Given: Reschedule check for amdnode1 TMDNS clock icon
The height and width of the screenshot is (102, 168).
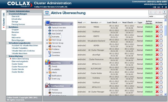Looking at the screenshot, I should click(161, 27).
